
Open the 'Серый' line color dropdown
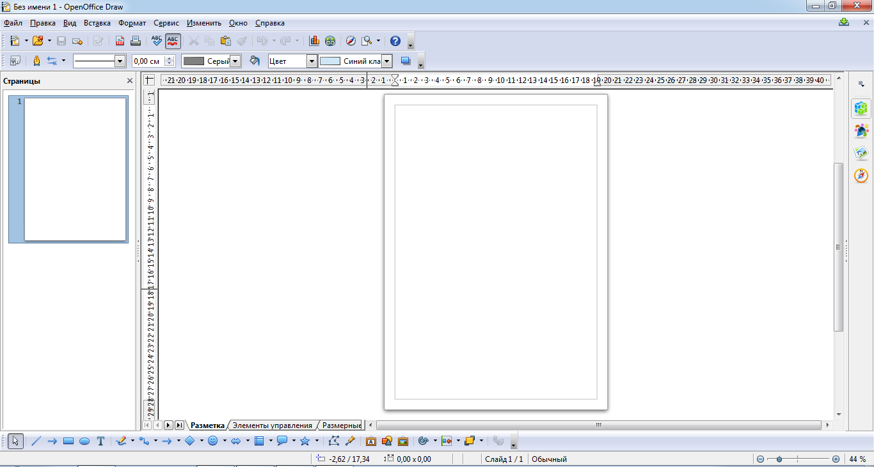235,61
